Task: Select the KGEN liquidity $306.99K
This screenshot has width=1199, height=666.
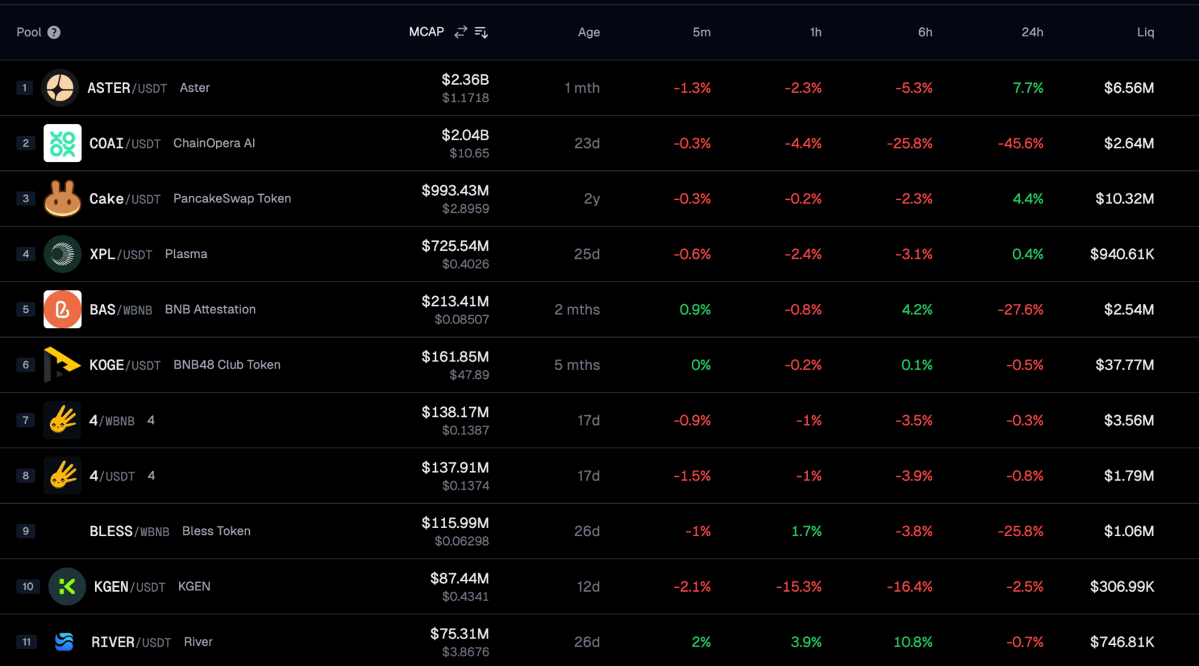Action: pyautogui.click(x=1122, y=587)
